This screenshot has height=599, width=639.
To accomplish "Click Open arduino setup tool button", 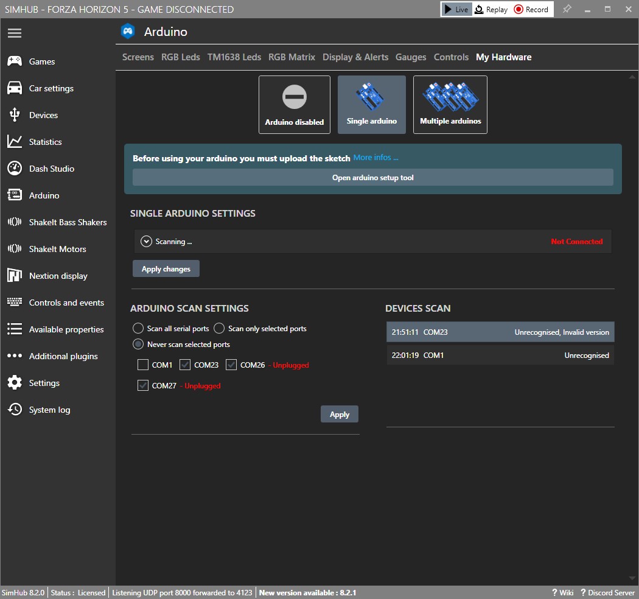I will pyautogui.click(x=373, y=177).
